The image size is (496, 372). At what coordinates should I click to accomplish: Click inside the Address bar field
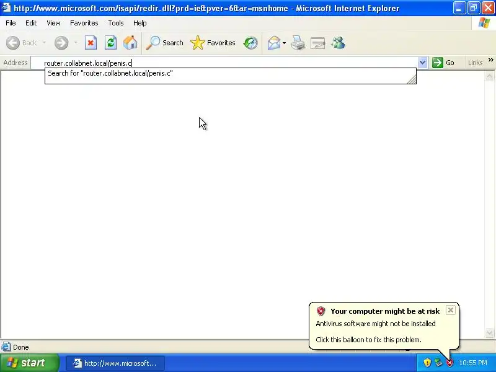pos(224,63)
